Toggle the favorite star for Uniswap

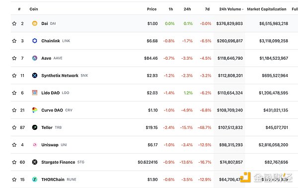(14, 145)
